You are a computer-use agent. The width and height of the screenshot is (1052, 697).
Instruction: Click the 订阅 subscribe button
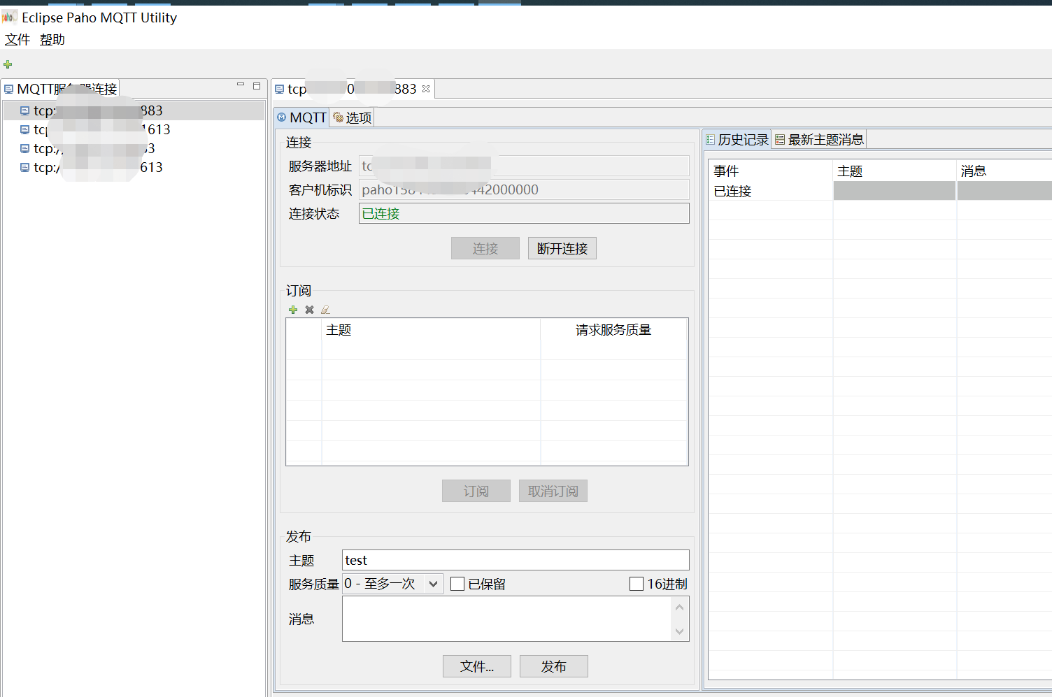point(476,491)
